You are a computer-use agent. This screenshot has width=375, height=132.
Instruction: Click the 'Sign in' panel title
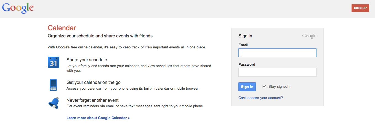tap(245, 36)
